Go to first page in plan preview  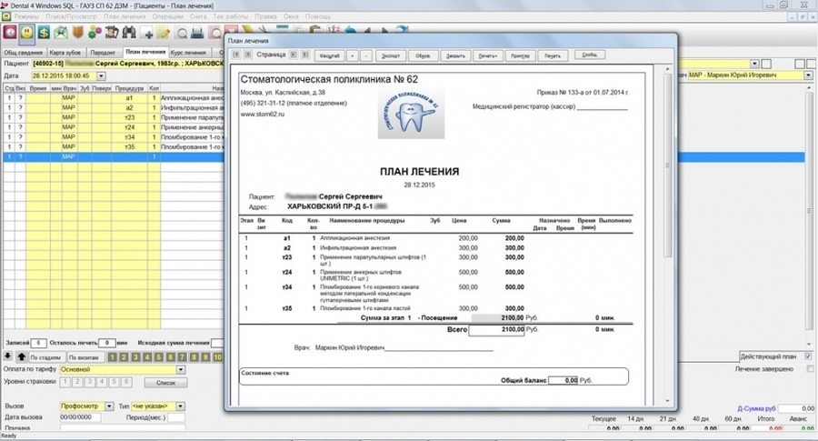[x=236, y=55]
